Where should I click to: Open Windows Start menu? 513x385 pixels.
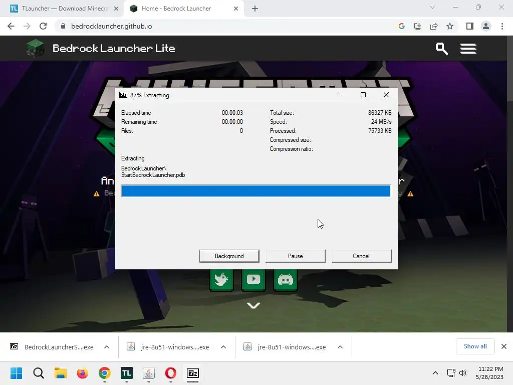coord(17,373)
